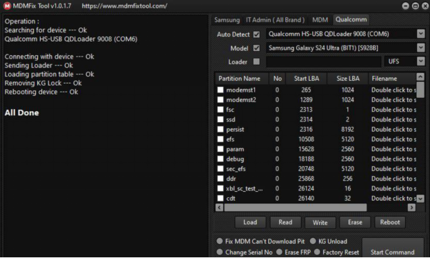This screenshot has height=258, width=430.
Task: Check the ssd partition checkbox
Action: tap(221, 119)
